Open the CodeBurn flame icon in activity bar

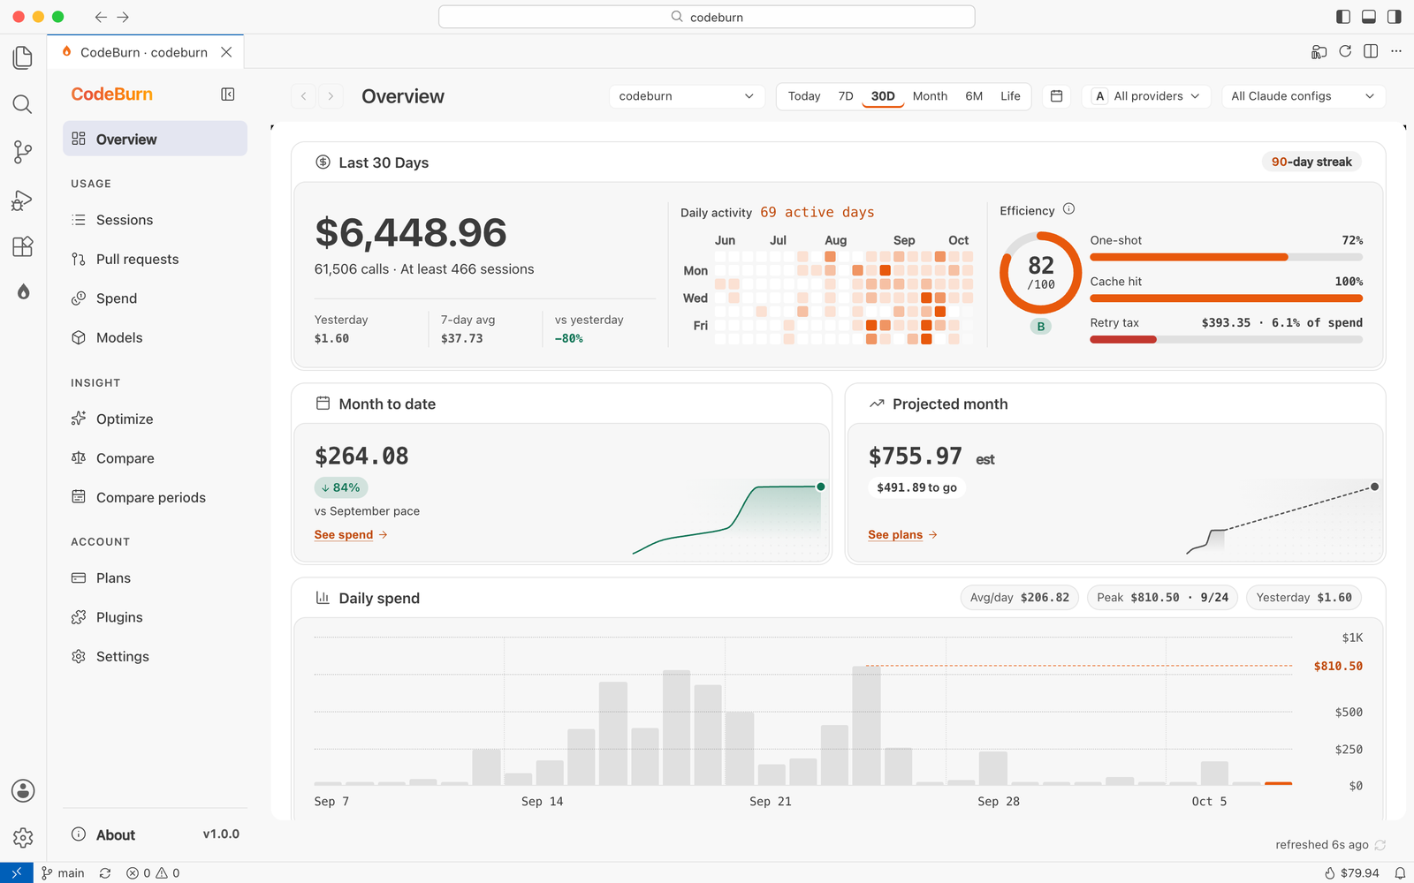coord(23,292)
